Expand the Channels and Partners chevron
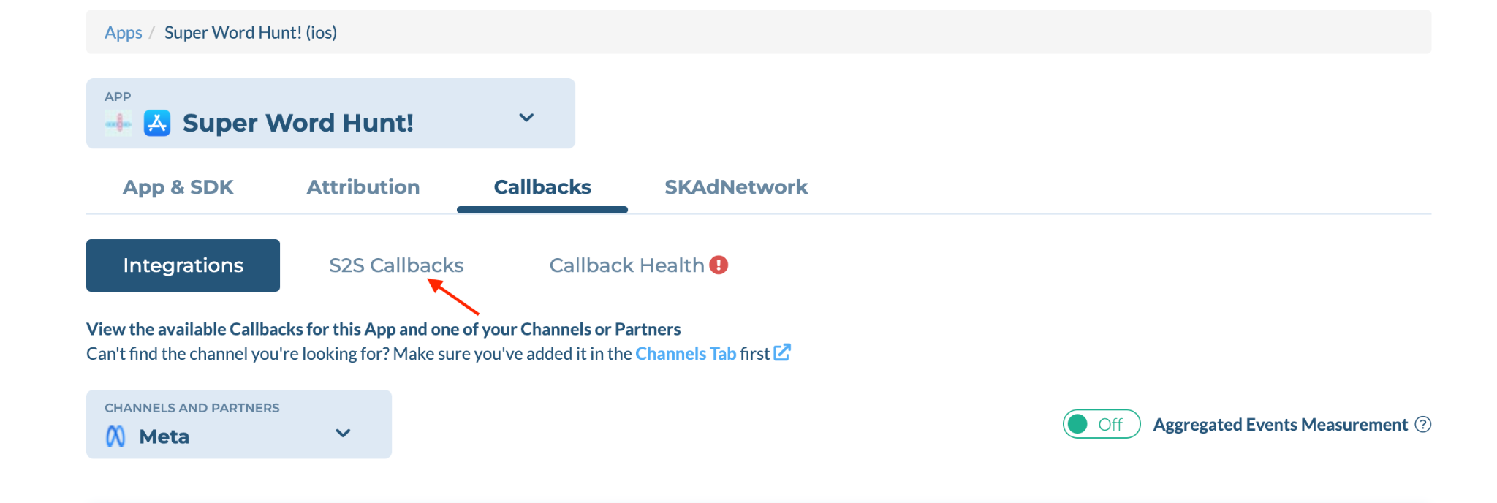The image size is (1497, 503). click(343, 433)
